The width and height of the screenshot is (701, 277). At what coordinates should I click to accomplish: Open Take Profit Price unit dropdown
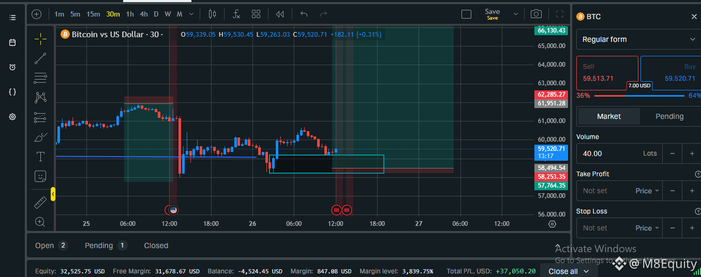coord(647,191)
